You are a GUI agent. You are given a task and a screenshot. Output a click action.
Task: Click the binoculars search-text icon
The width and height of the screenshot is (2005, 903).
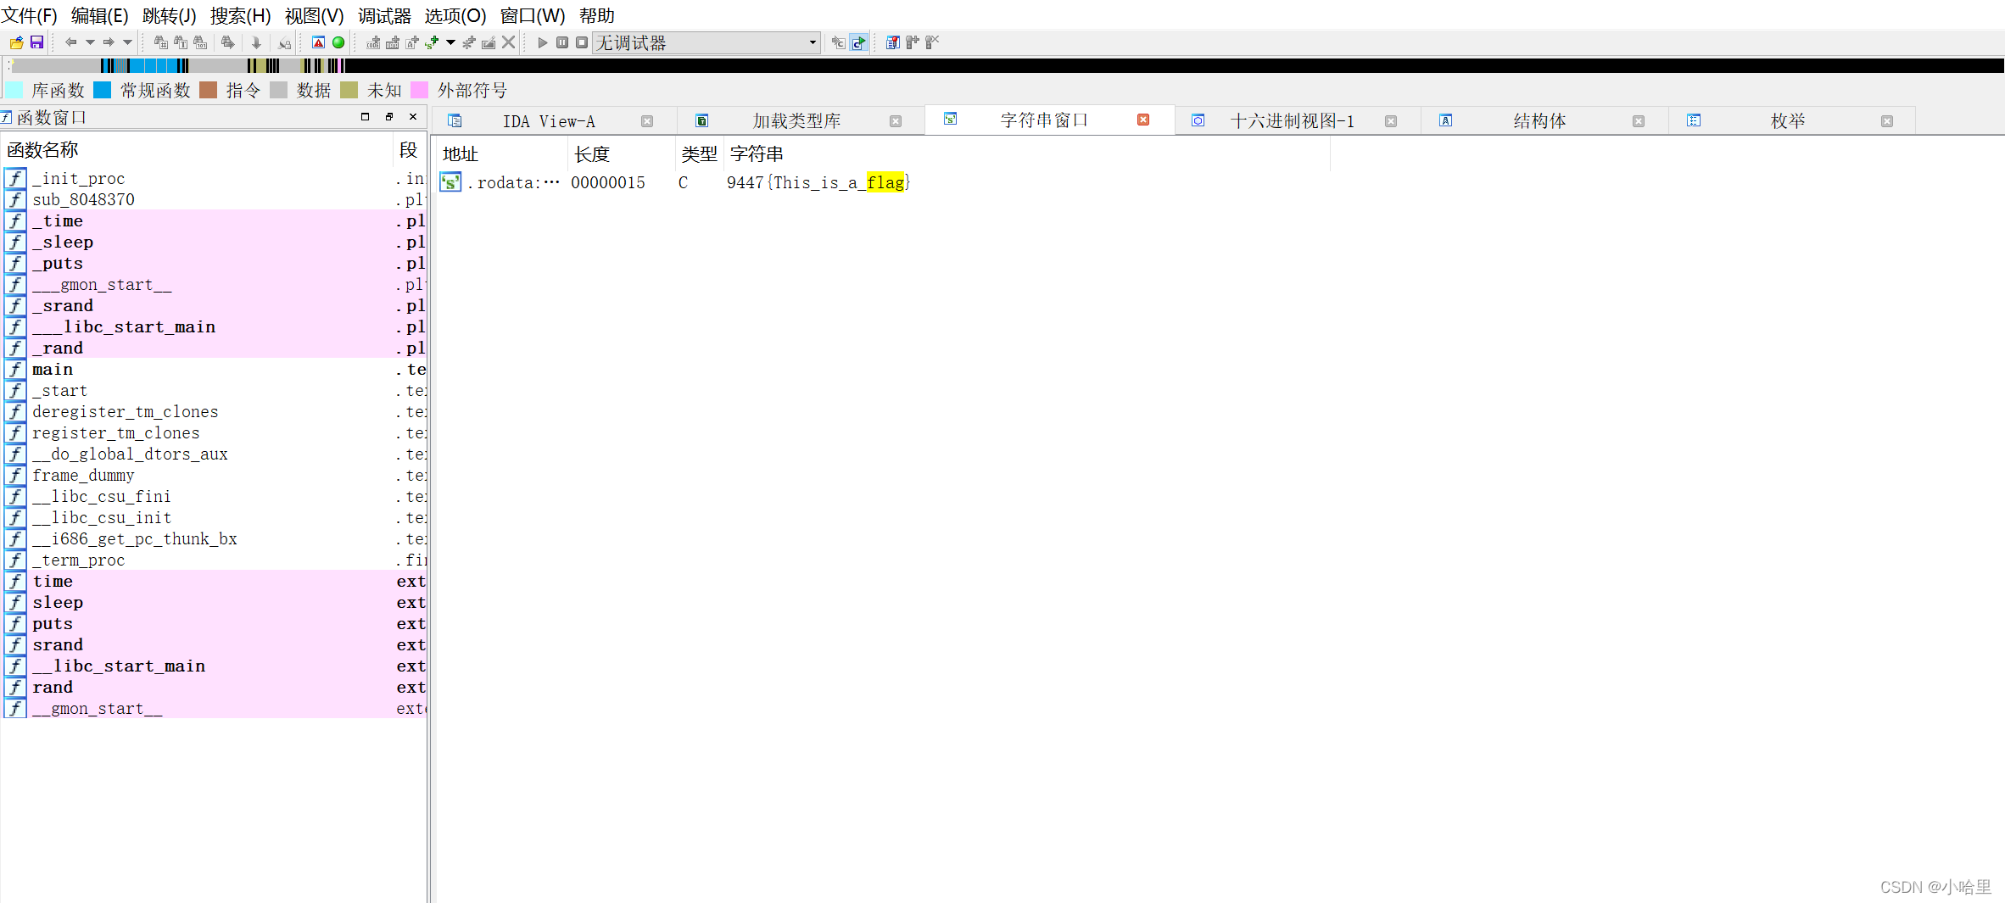(181, 42)
